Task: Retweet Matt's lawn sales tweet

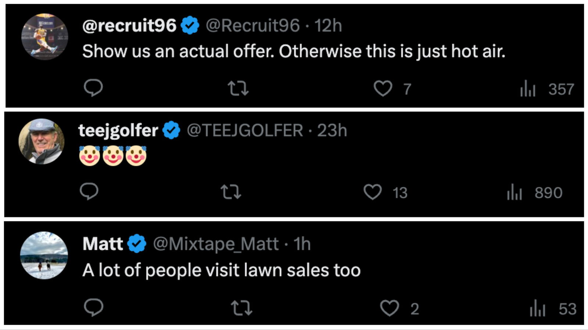Action: (241, 308)
